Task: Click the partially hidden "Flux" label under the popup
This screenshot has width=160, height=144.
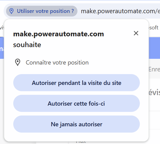Action: coord(81,142)
